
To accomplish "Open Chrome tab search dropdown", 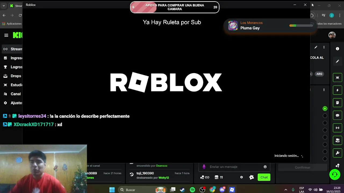I will [4, 6].
